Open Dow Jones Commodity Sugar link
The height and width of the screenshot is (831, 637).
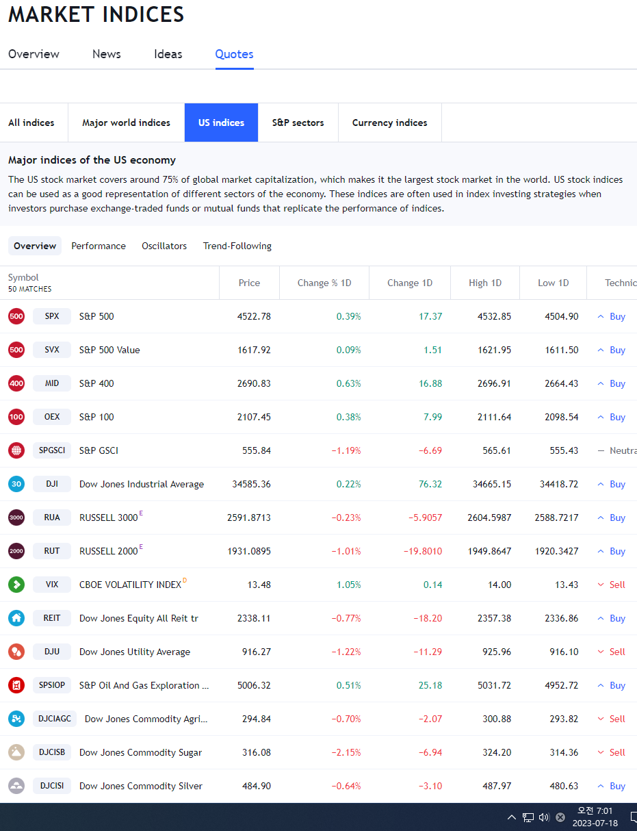click(140, 752)
